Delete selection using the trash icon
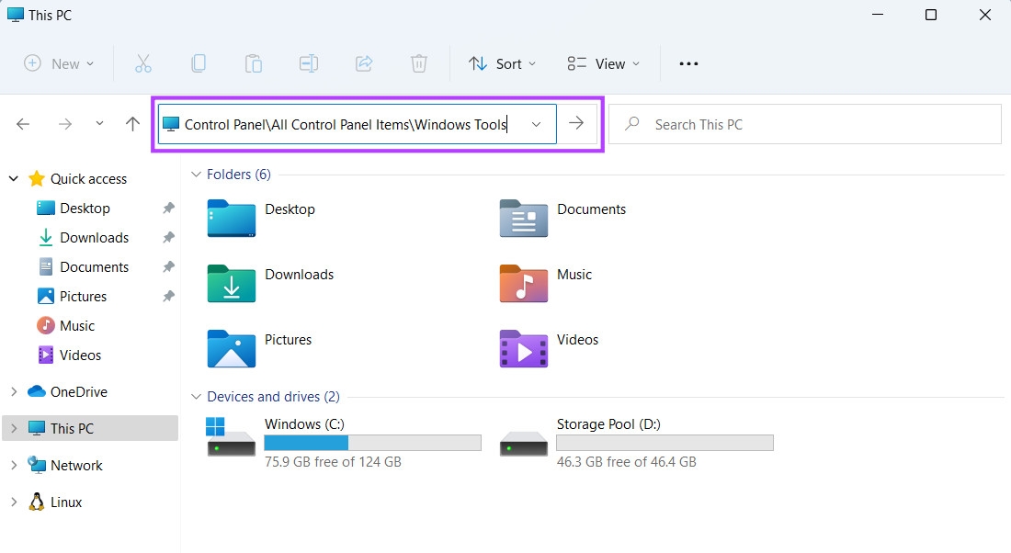The width and height of the screenshot is (1011, 553). point(418,63)
